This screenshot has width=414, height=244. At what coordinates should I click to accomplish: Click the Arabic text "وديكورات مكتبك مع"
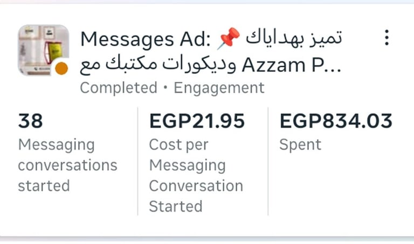click(x=158, y=65)
